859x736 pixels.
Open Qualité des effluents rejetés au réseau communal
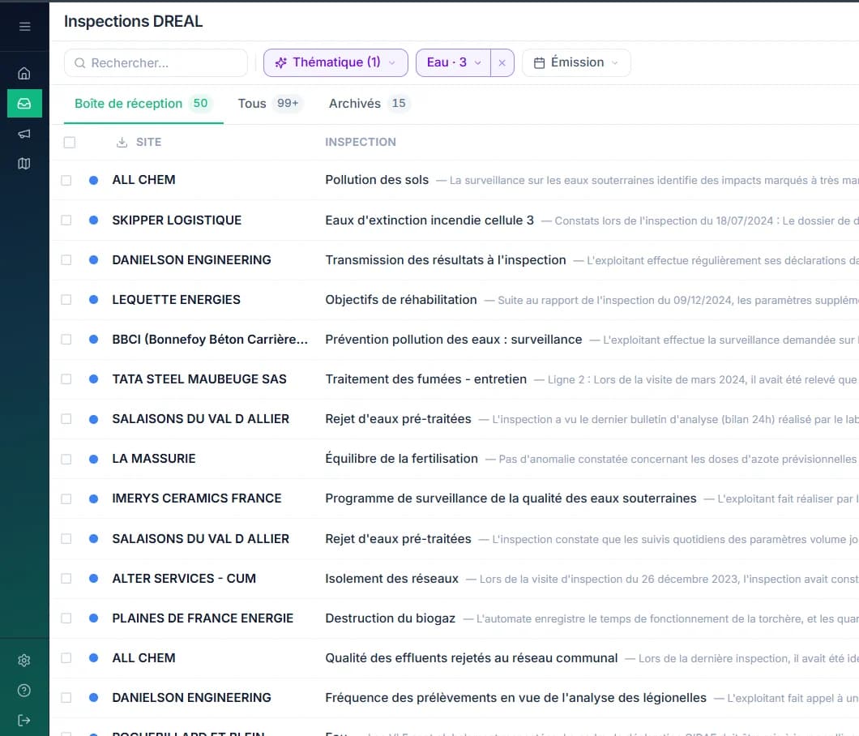pos(471,657)
